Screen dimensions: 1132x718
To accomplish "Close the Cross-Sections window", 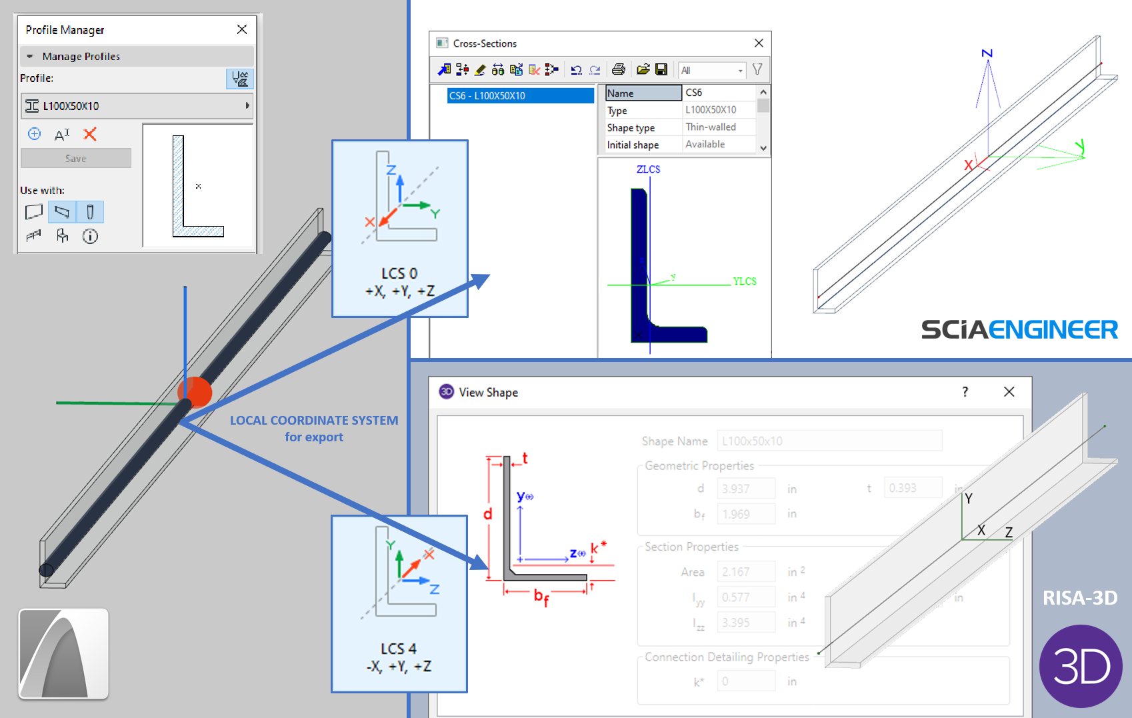I will pyautogui.click(x=759, y=43).
